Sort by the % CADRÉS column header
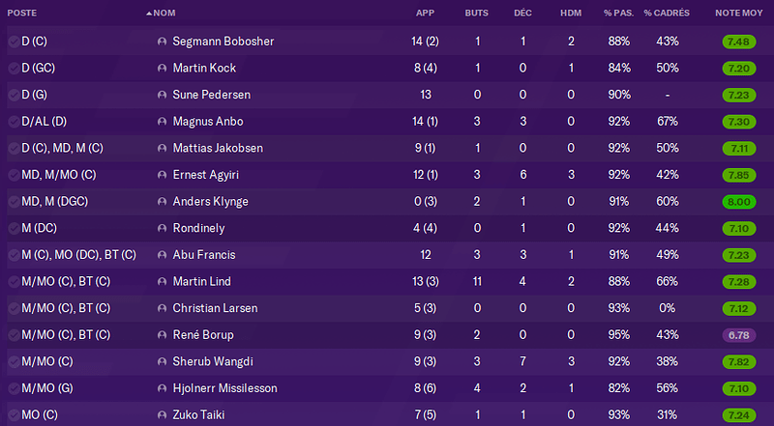Image resolution: width=774 pixels, height=426 pixels. point(667,14)
